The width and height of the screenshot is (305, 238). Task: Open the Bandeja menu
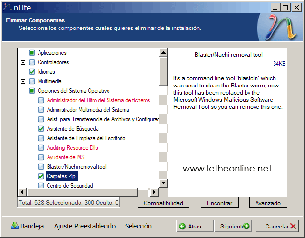(28, 226)
